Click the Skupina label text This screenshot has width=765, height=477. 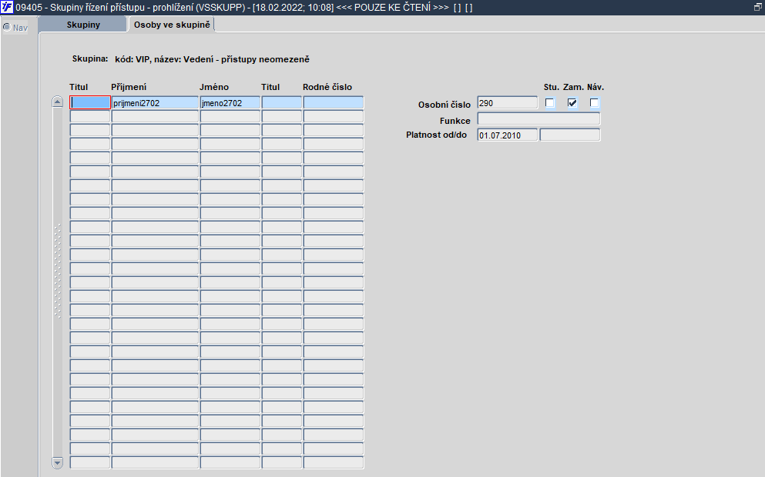click(x=90, y=59)
